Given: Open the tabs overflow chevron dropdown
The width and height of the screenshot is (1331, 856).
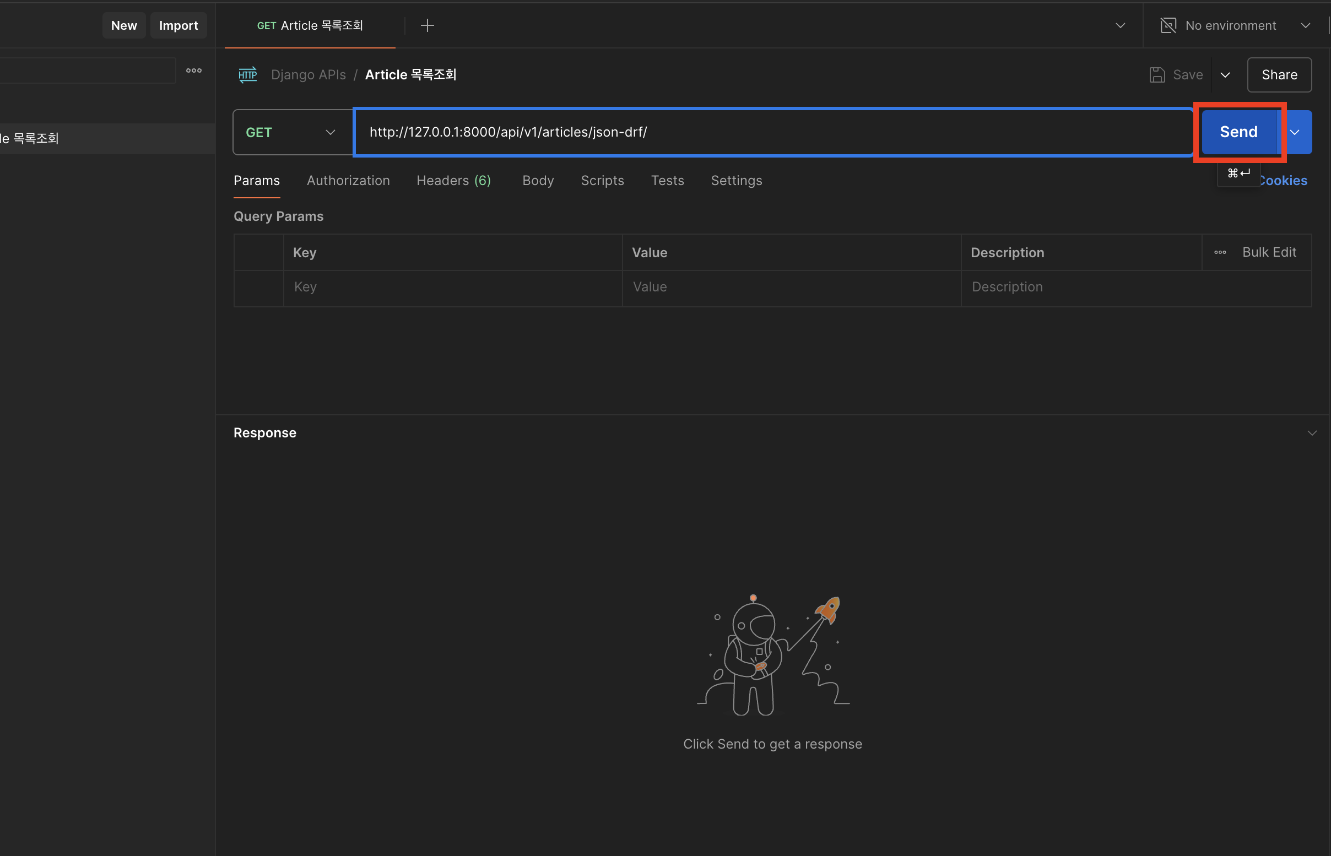Looking at the screenshot, I should (1121, 25).
